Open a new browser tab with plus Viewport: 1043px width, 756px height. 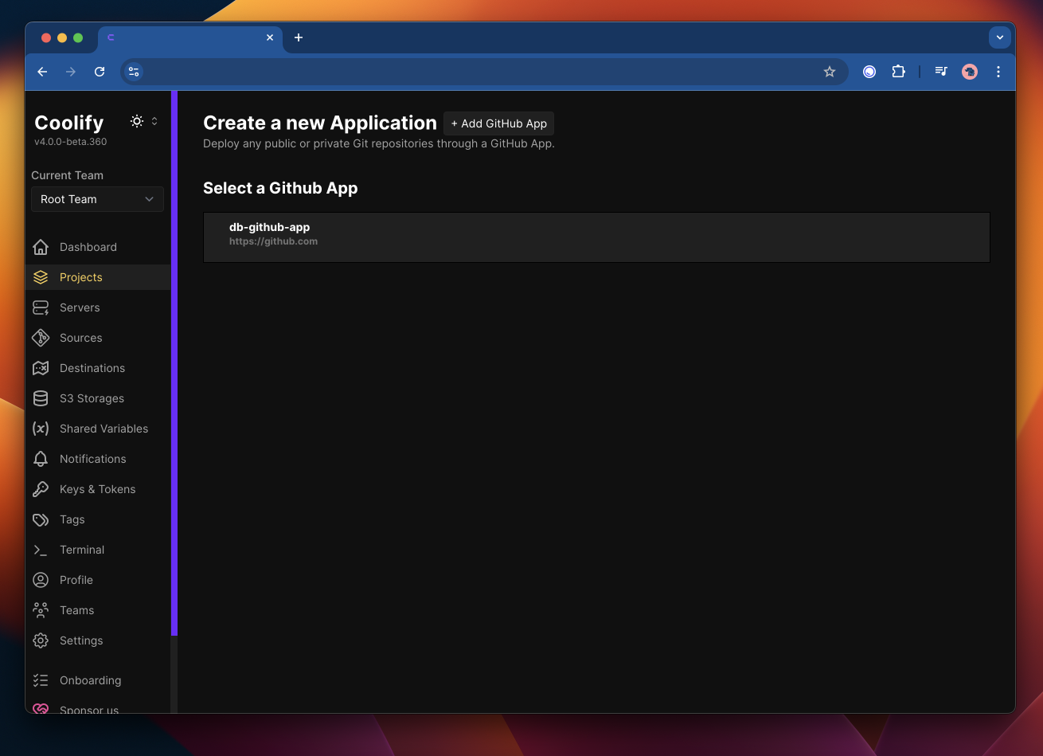point(299,37)
